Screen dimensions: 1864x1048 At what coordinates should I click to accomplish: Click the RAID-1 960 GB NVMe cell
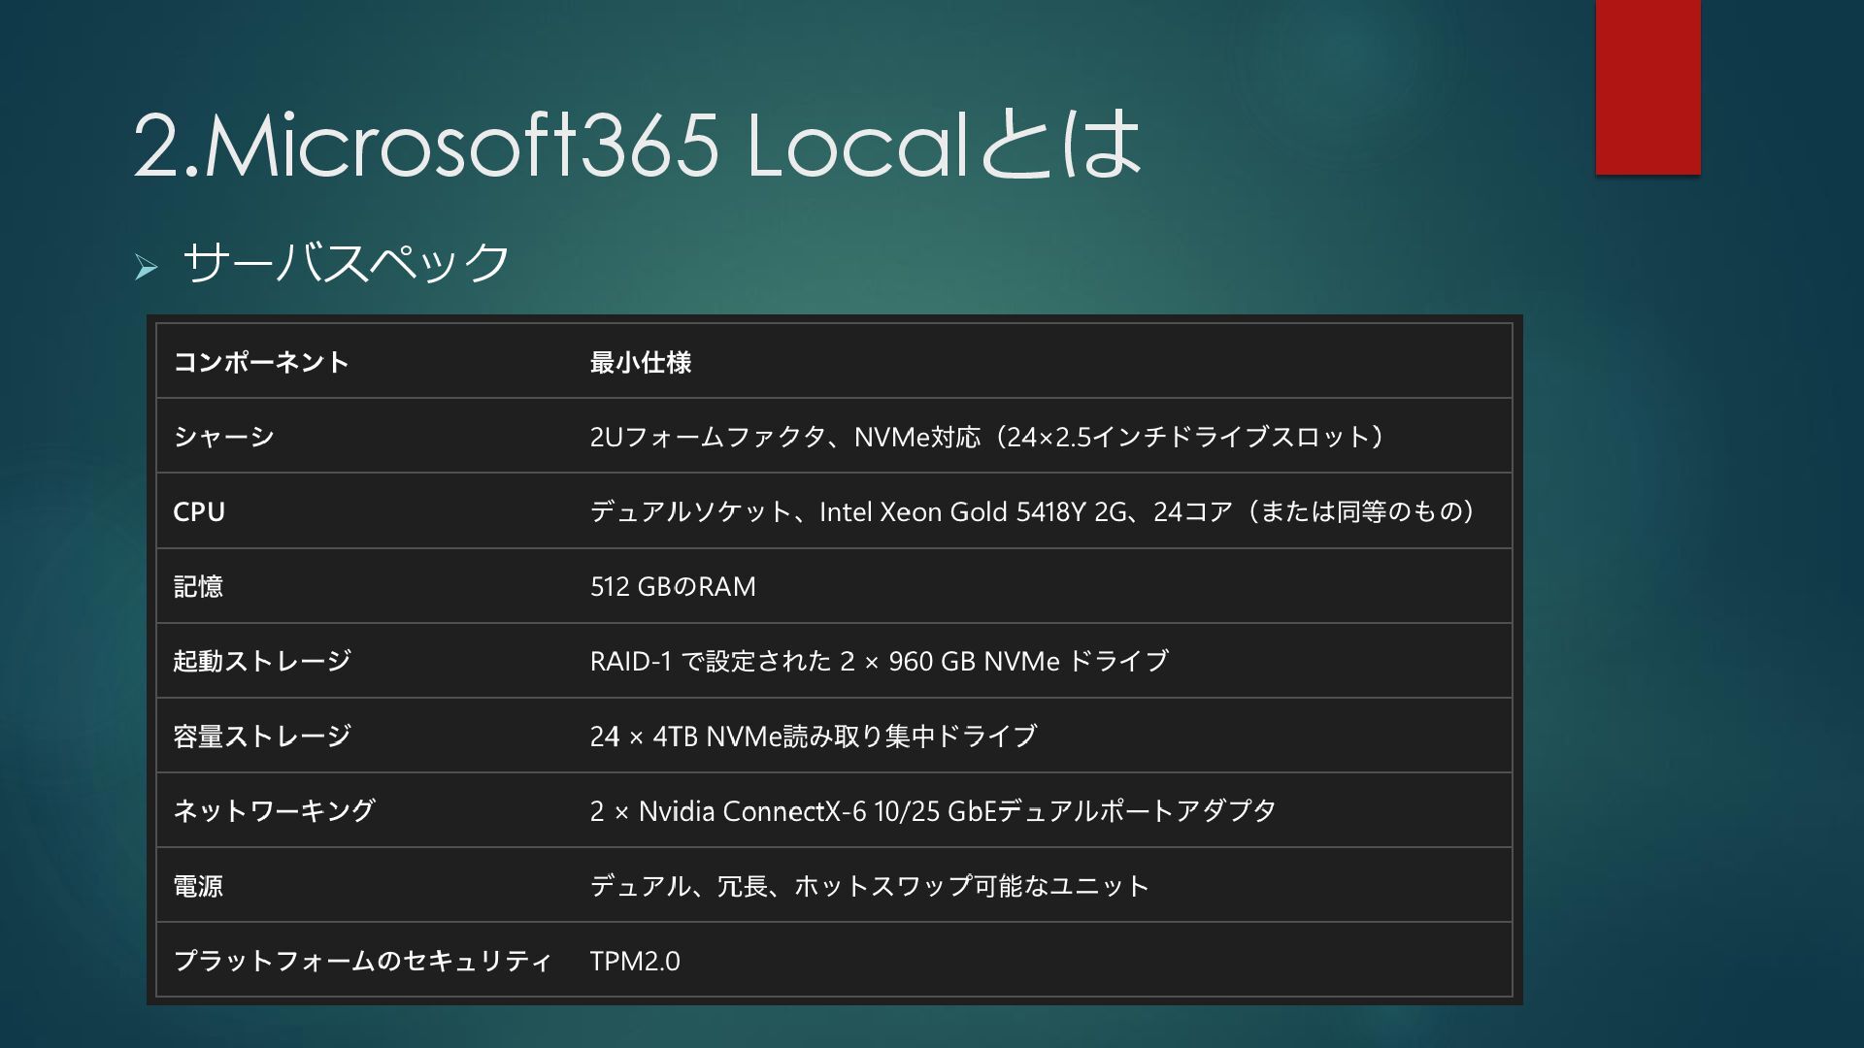pyautogui.click(x=879, y=661)
